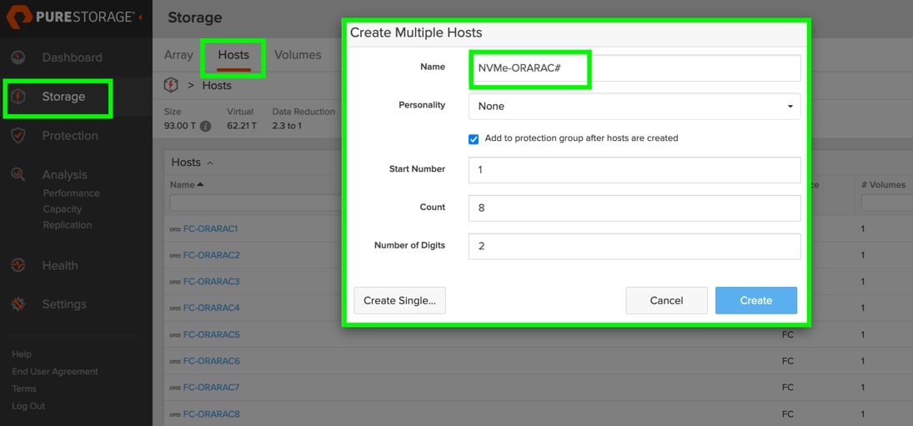This screenshot has height=426, width=913.
Task: Open Capacity under Analysis
Action: (63, 209)
